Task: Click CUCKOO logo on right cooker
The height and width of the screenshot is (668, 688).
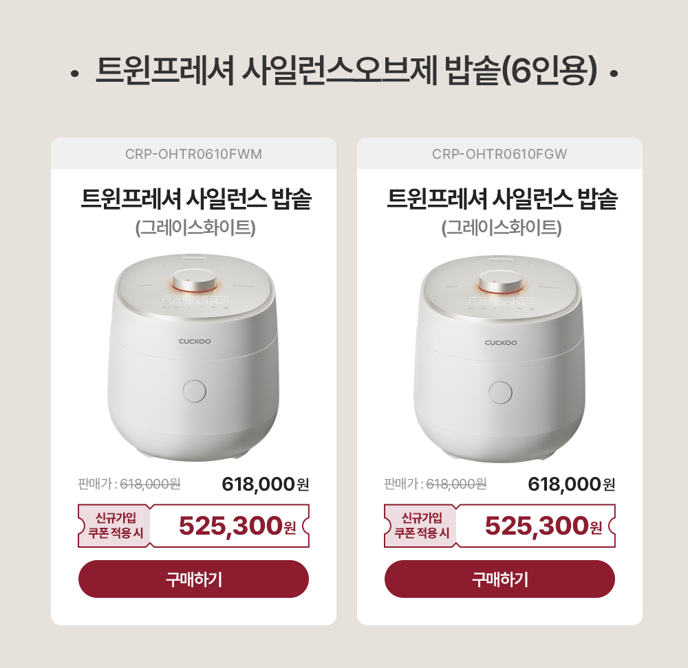Action: click(501, 343)
